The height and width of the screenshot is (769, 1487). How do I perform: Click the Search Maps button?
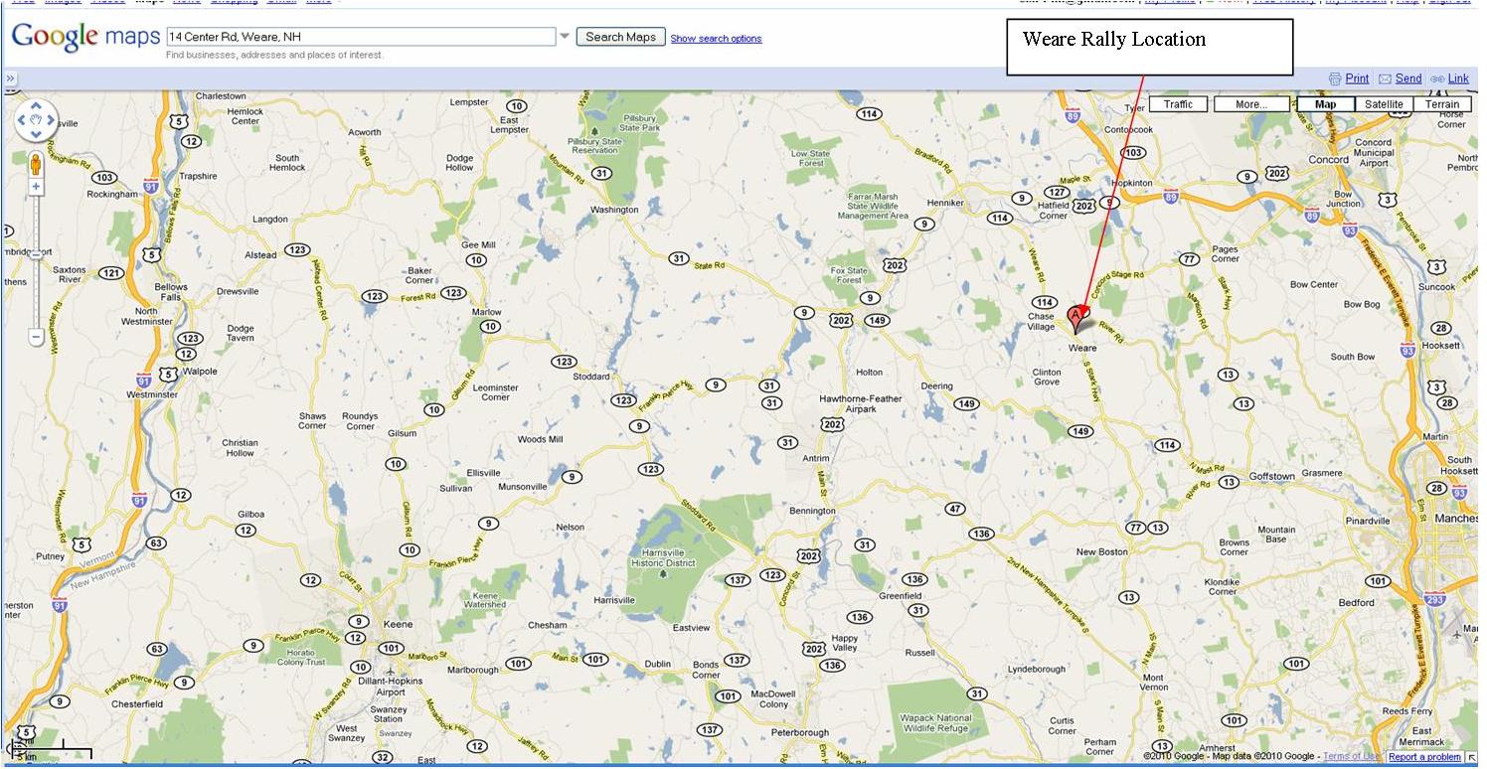(x=621, y=37)
